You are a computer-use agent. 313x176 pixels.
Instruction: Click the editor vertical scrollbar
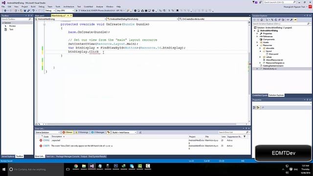[249, 73]
